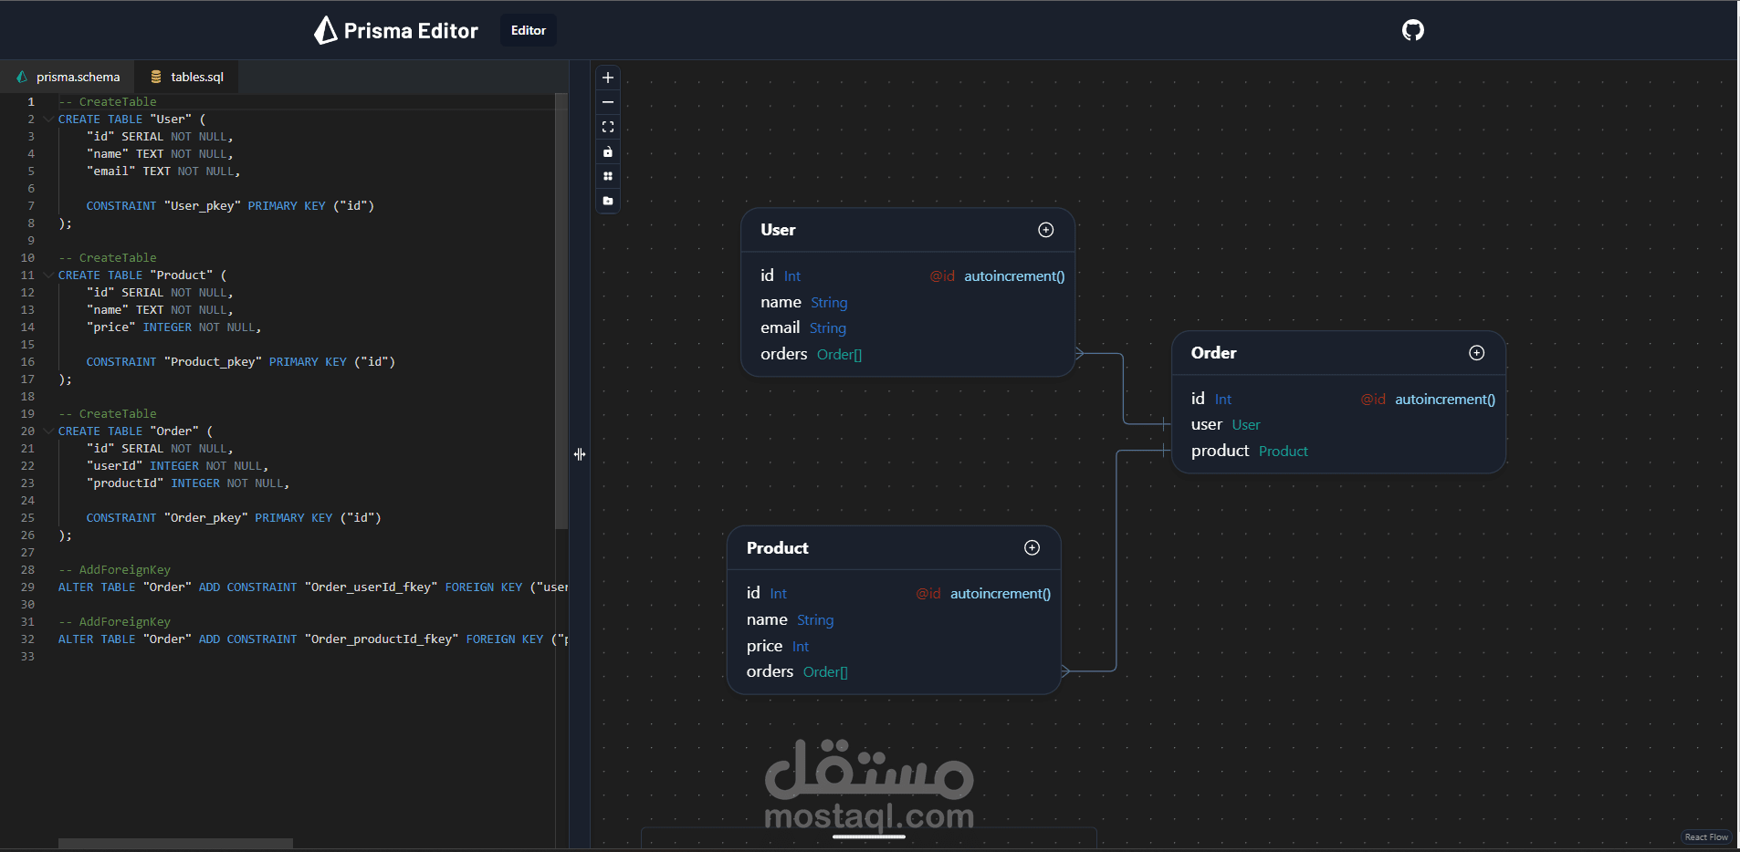
Task: Click the "Product_pkey" constraint line
Action: tap(241, 362)
